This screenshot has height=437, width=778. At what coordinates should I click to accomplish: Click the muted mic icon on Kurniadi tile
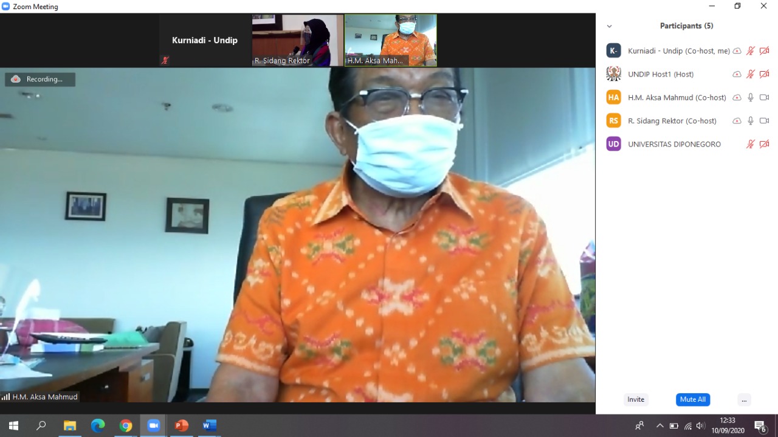click(x=165, y=60)
